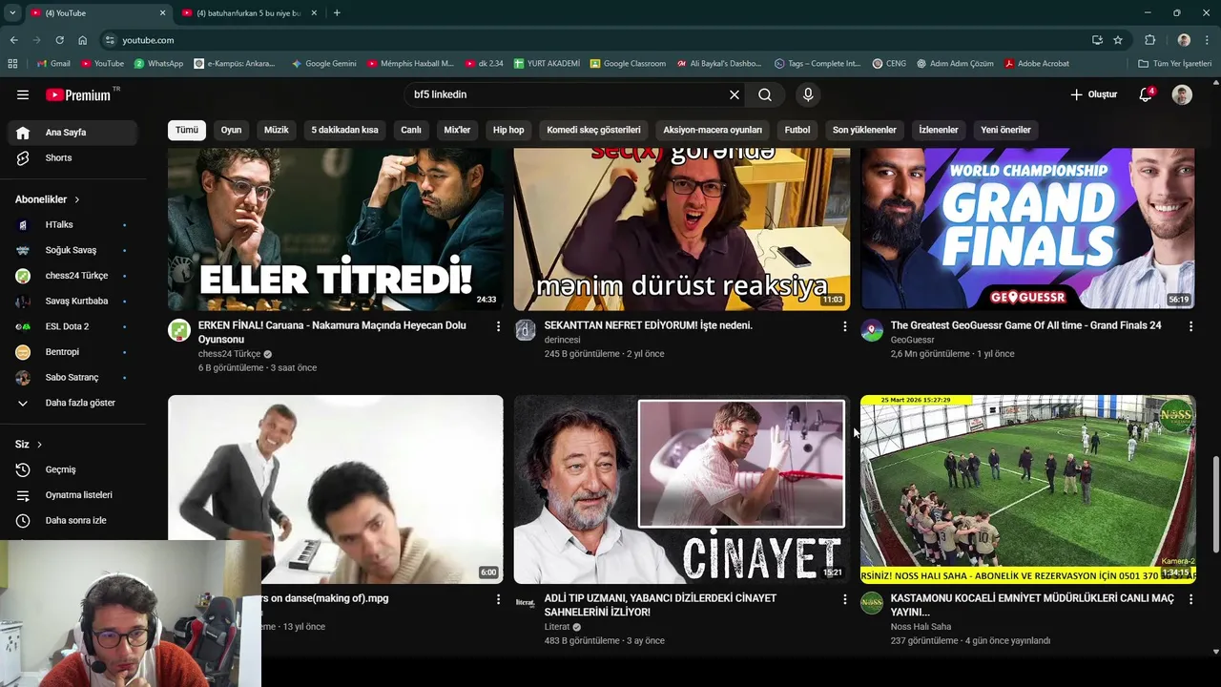This screenshot has height=687, width=1221.
Task: Select the Oyun filter chip
Action: pos(232,130)
